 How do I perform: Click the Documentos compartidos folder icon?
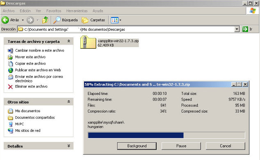(x=10, y=117)
